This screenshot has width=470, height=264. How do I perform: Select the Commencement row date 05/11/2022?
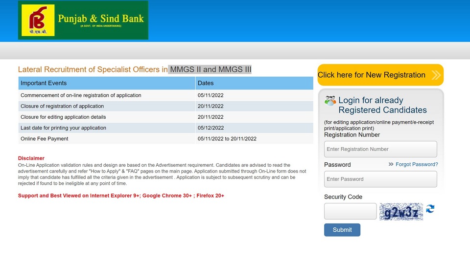[x=211, y=95]
